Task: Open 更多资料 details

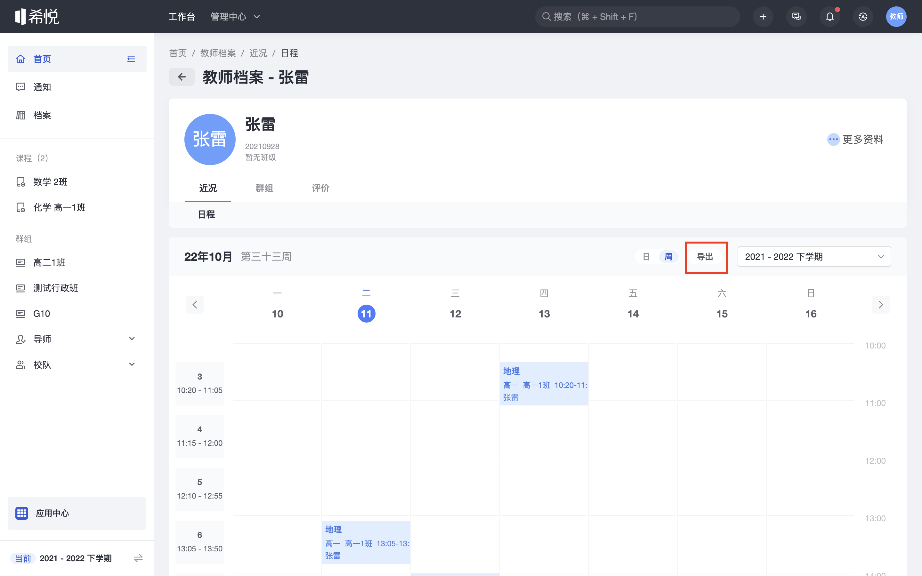Action: pos(855,140)
